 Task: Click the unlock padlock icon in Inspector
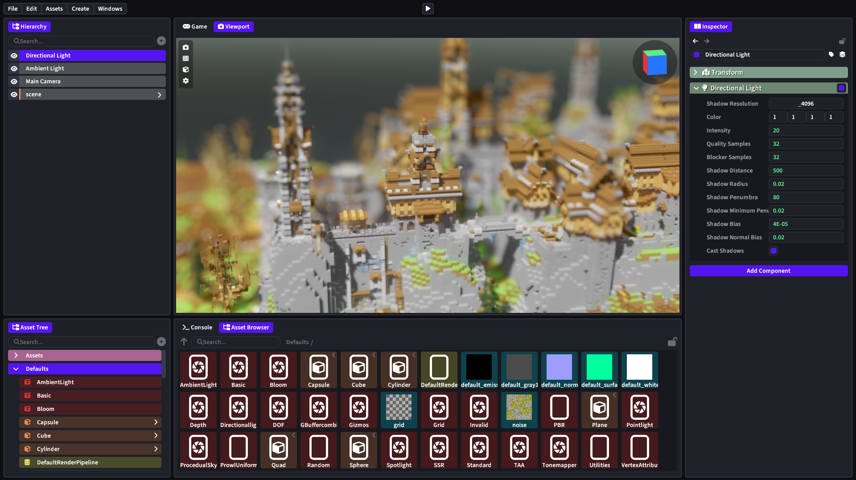point(842,41)
